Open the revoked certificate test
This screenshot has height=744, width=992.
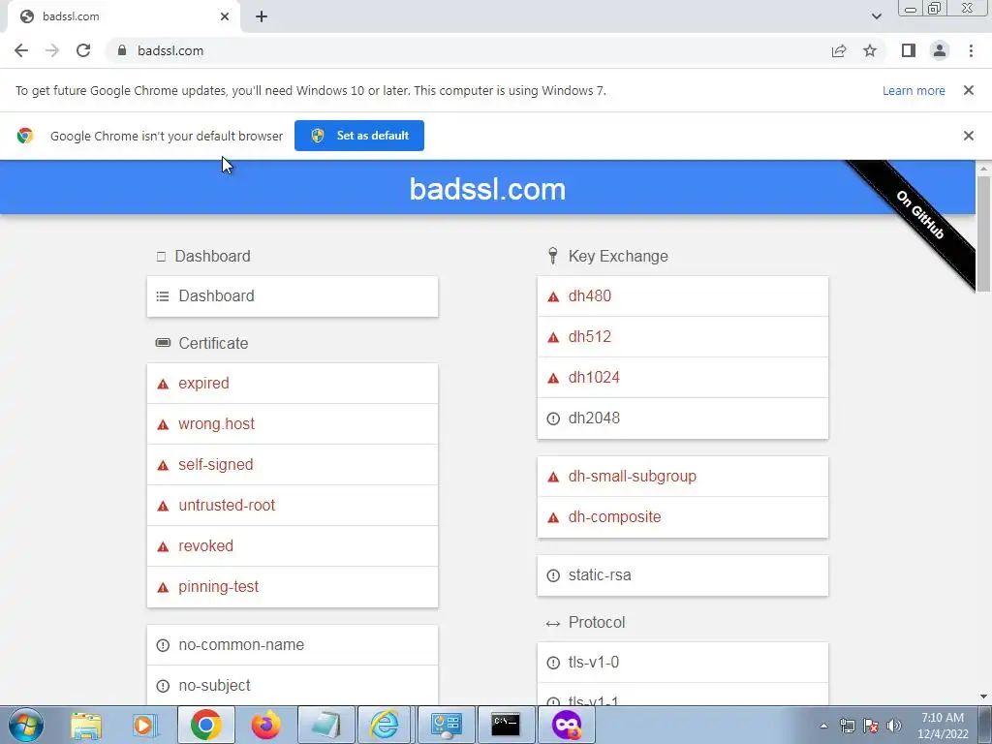tap(293, 546)
